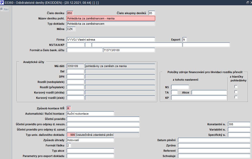Click Typ univ. daňového dokladu field 999
The height and width of the screenshot is (159, 252).
pos(71,135)
